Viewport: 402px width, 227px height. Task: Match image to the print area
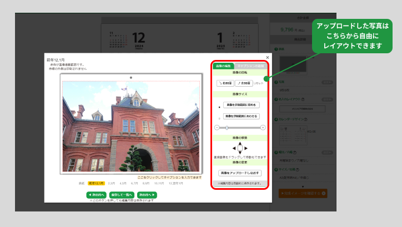click(242, 117)
